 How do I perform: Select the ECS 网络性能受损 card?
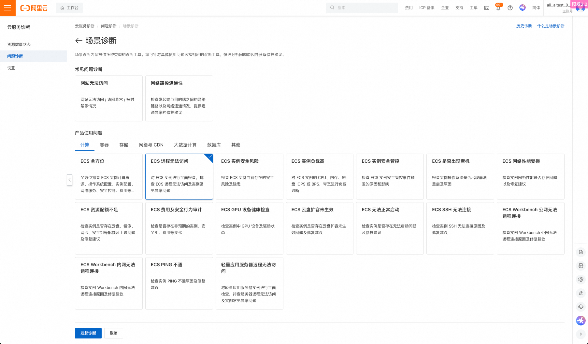coord(531,176)
